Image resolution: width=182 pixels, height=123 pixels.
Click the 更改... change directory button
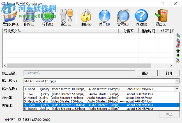pos(147,73)
